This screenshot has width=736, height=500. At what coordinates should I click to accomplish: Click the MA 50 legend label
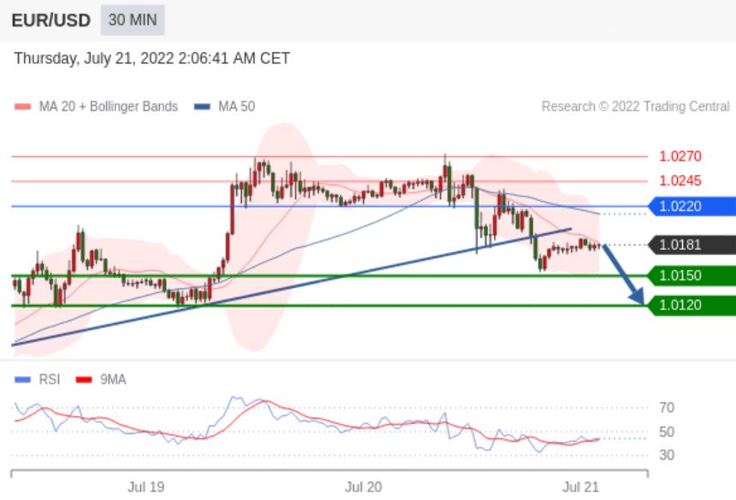pos(237,107)
